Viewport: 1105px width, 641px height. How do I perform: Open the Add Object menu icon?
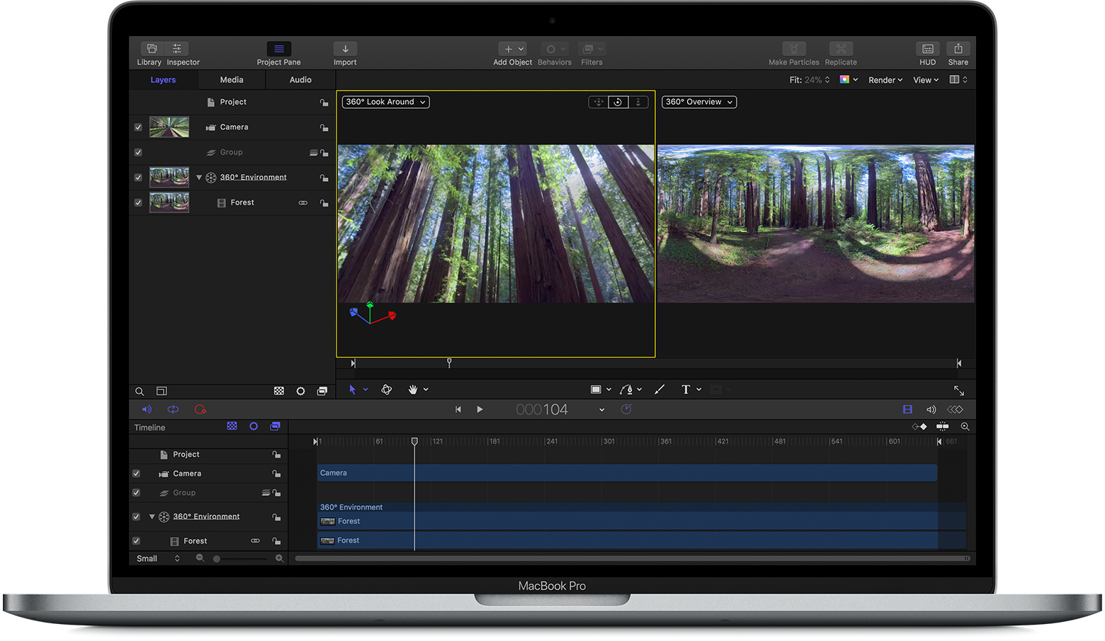coord(511,50)
